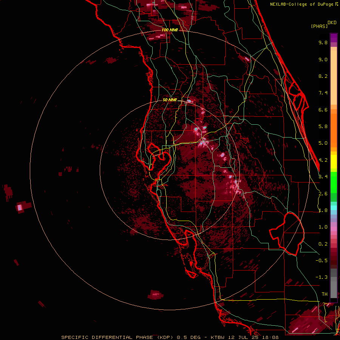Screen dimensions: 340x340
Task: Pick the pink band of the colorbar
Action: tap(334, 229)
